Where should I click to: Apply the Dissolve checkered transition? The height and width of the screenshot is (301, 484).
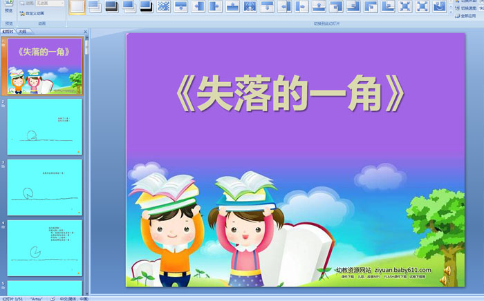tap(164, 6)
